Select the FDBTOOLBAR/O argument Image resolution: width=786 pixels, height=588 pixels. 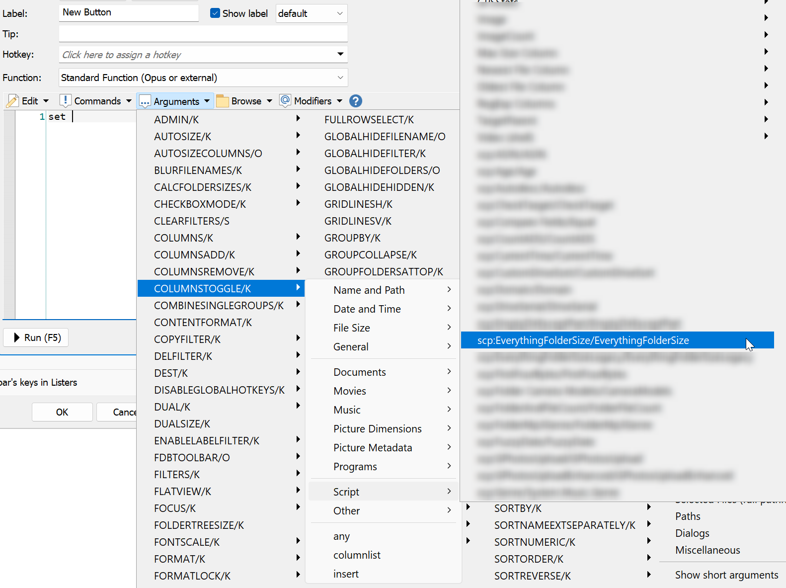pyautogui.click(x=221, y=457)
